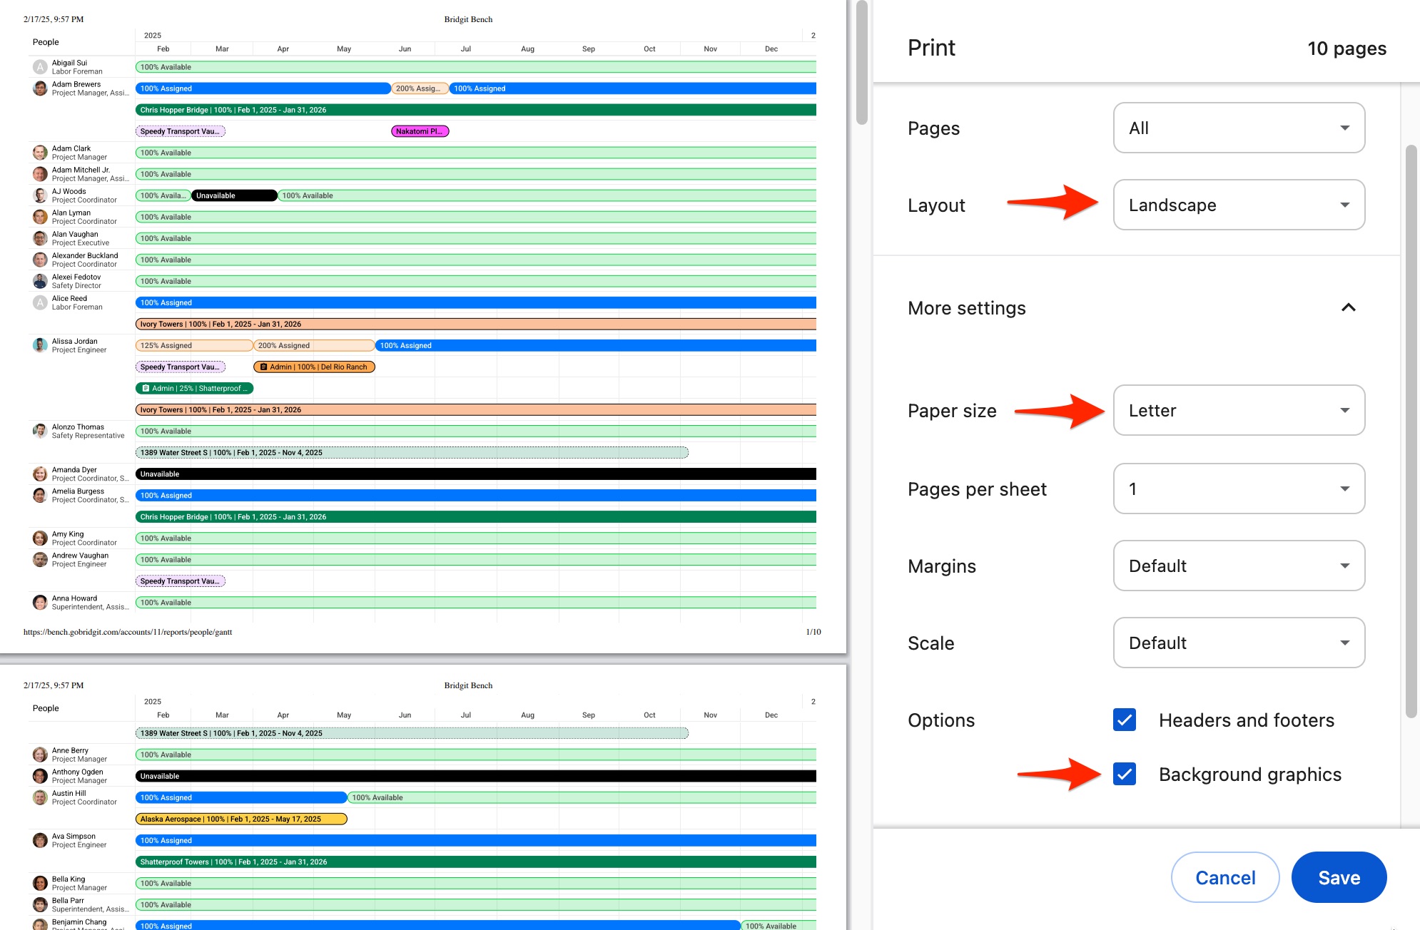
Task: Click the Save button
Action: tap(1339, 878)
